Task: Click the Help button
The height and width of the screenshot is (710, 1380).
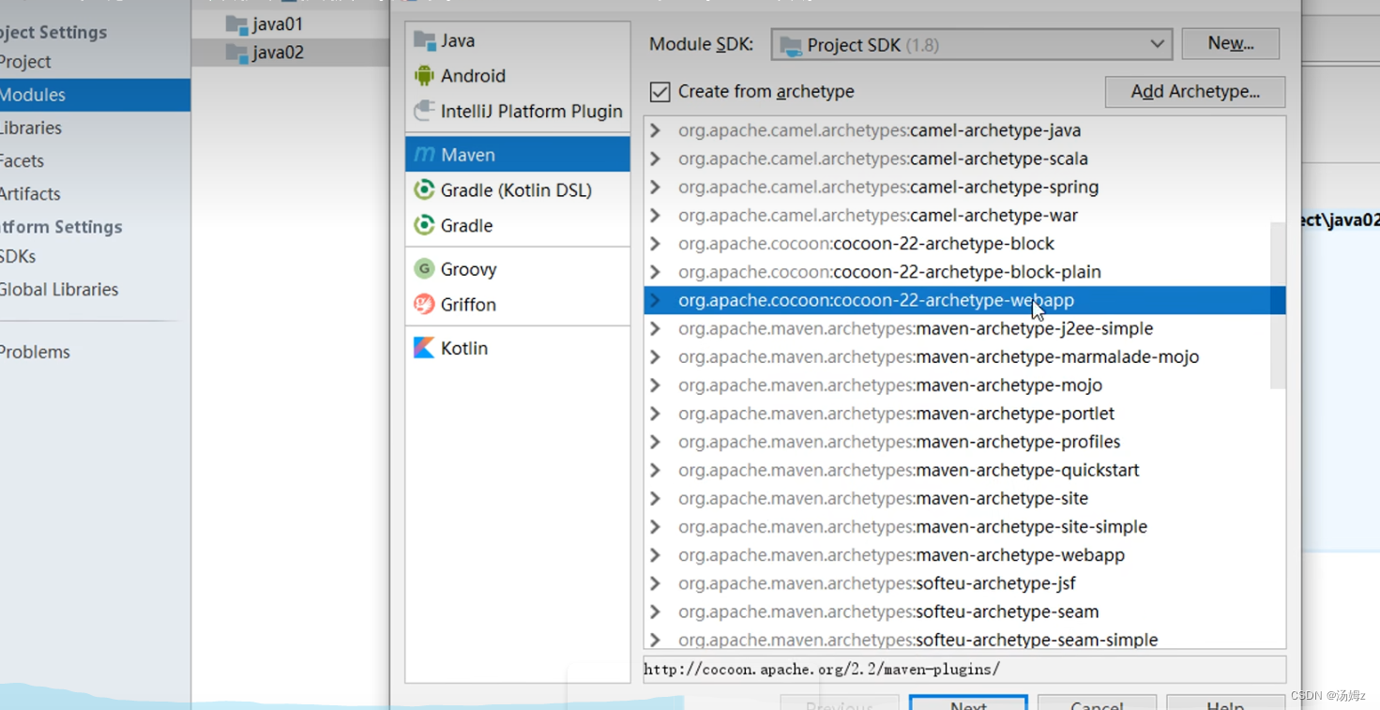Action: (x=1225, y=703)
